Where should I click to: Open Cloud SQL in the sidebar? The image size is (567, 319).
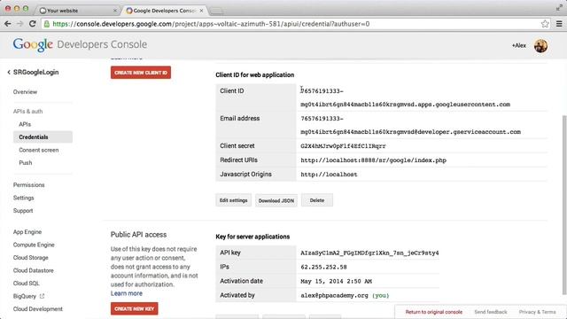click(26, 284)
